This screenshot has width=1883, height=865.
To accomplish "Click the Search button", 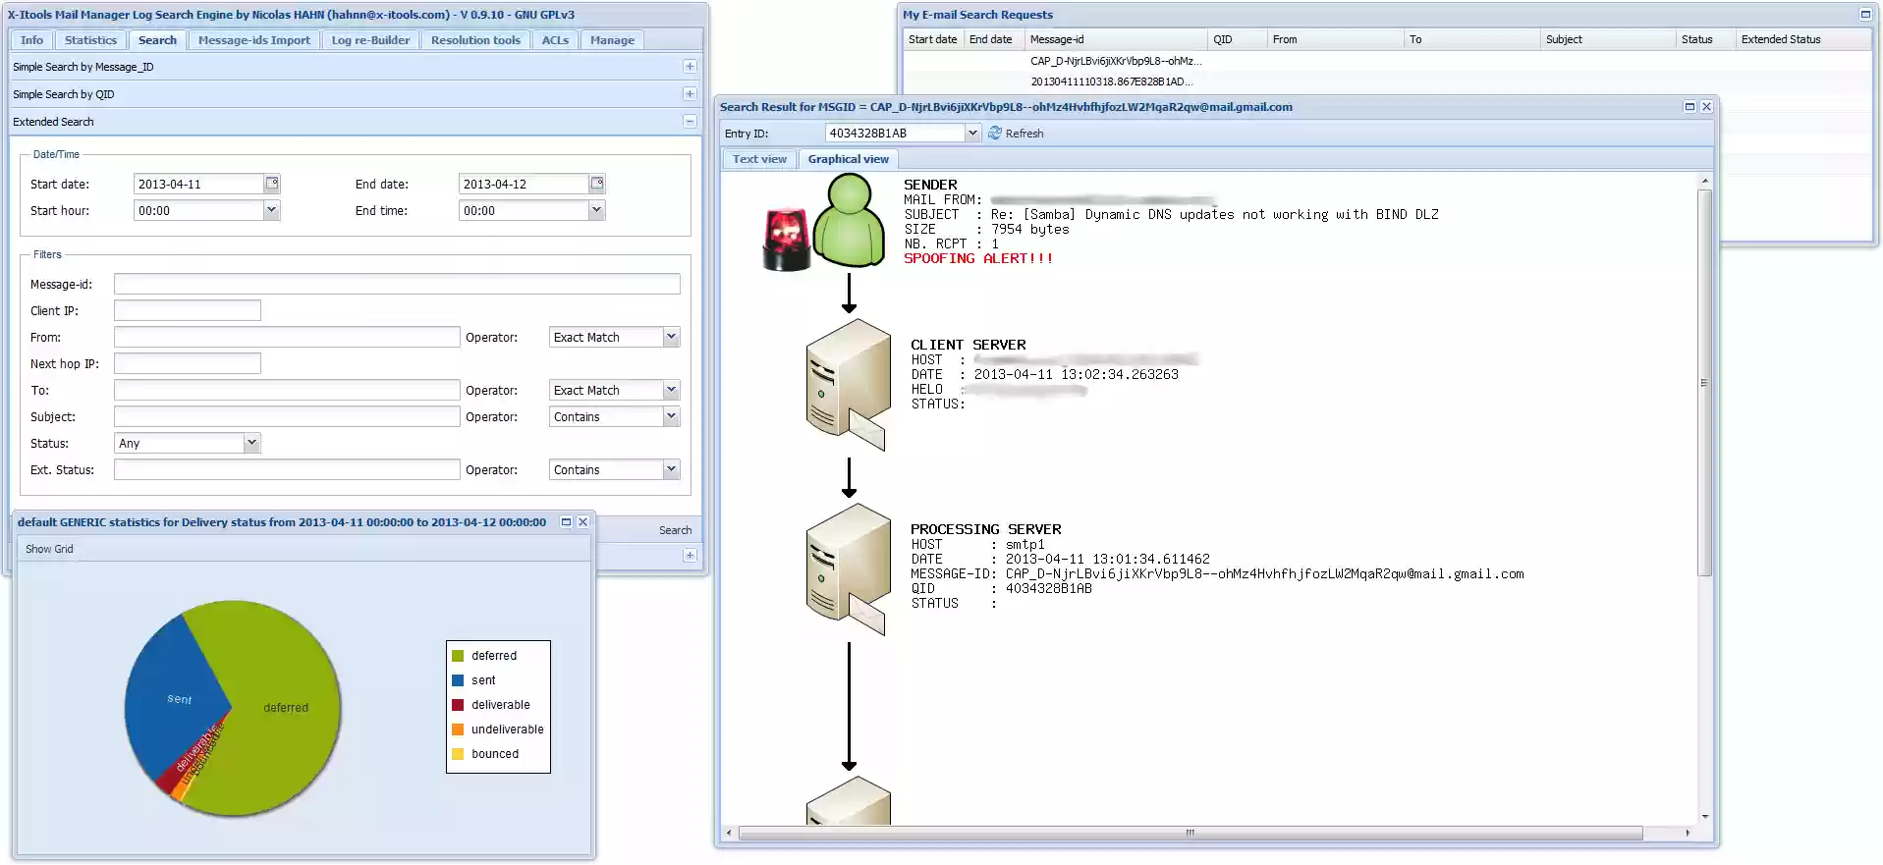I will point(675,530).
